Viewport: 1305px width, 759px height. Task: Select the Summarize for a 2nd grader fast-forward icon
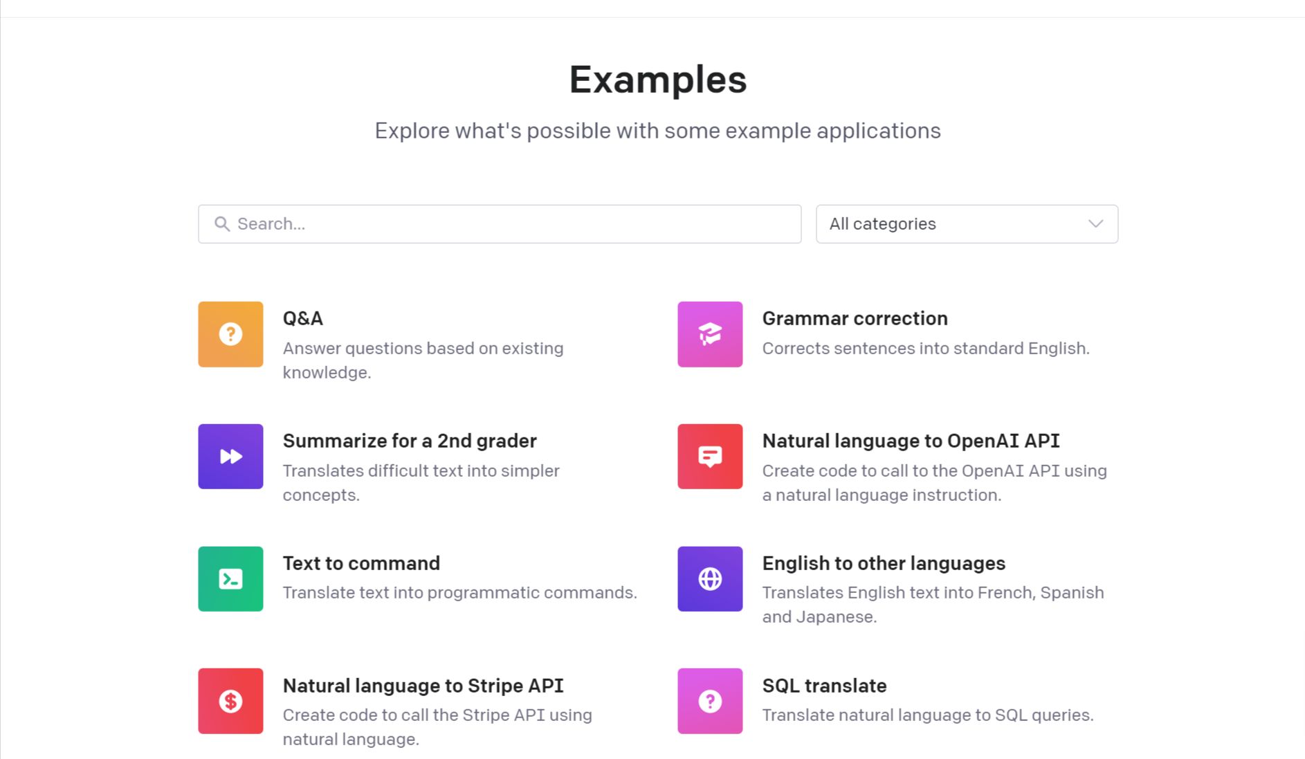coord(230,457)
